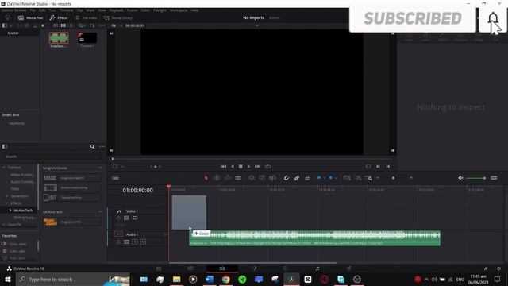Select the arrow Selection Mode tool

coord(206,178)
